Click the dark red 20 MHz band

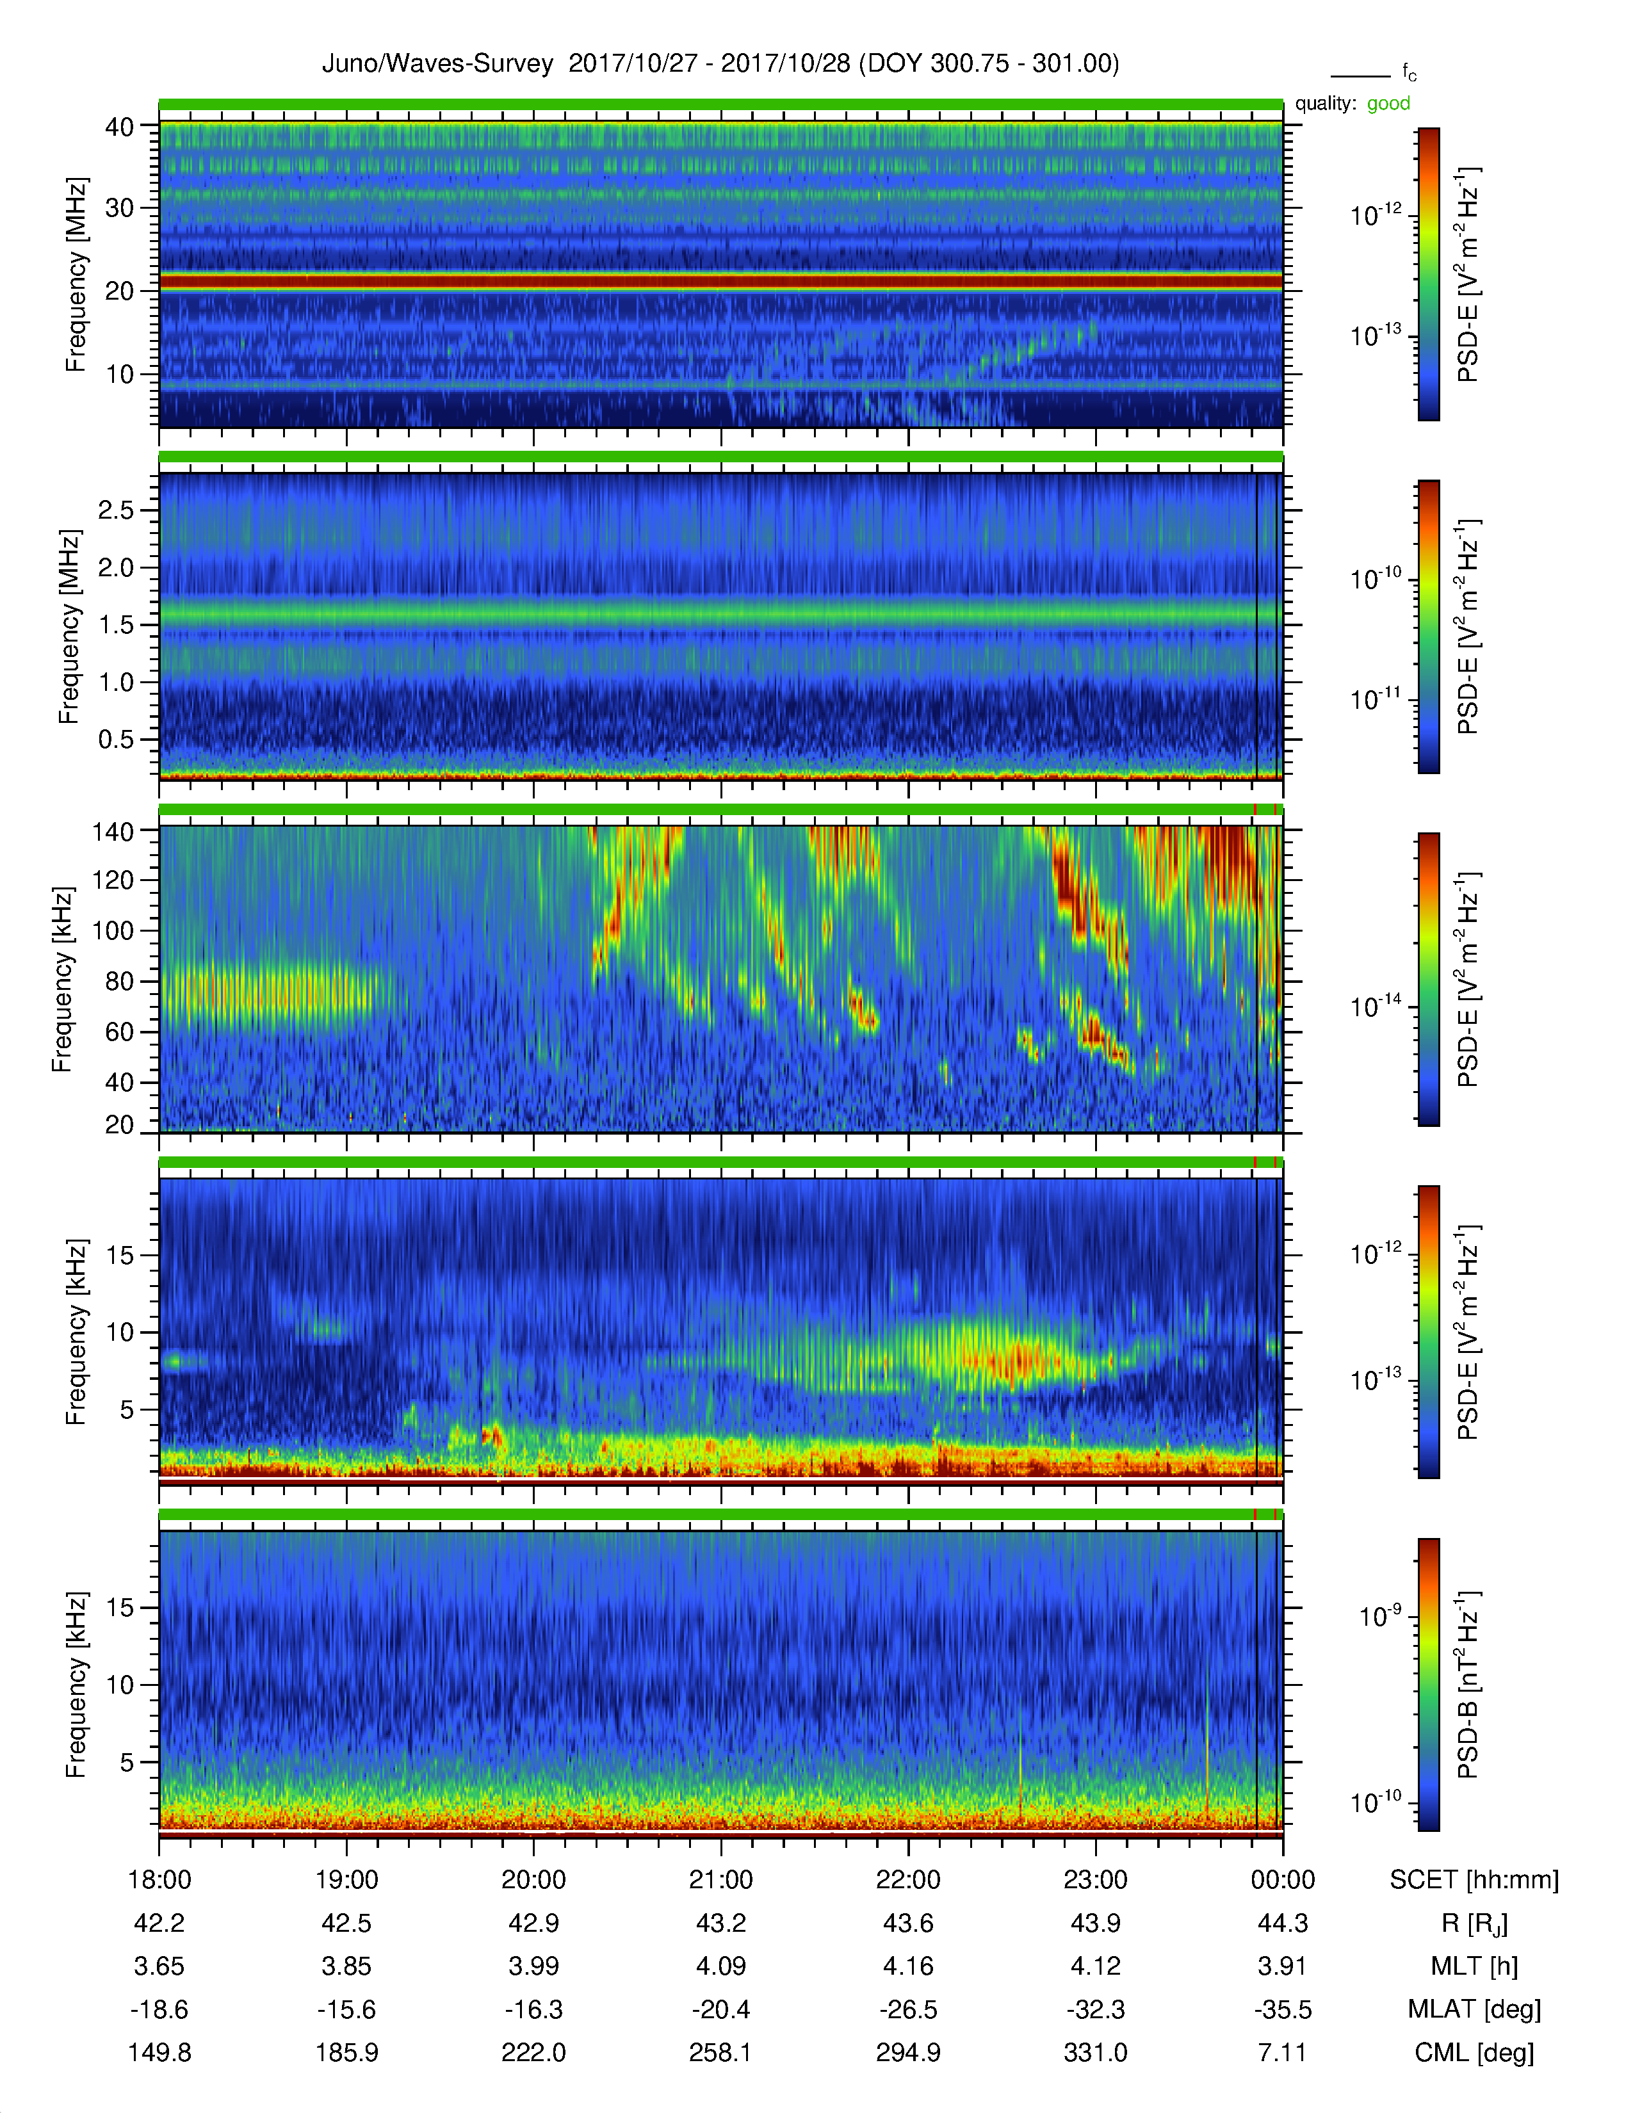point(720,282)
